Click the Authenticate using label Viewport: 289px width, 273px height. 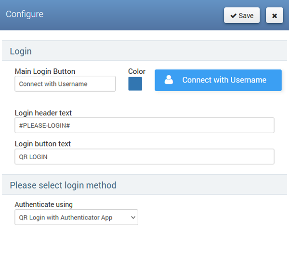[x=44, y=205]
